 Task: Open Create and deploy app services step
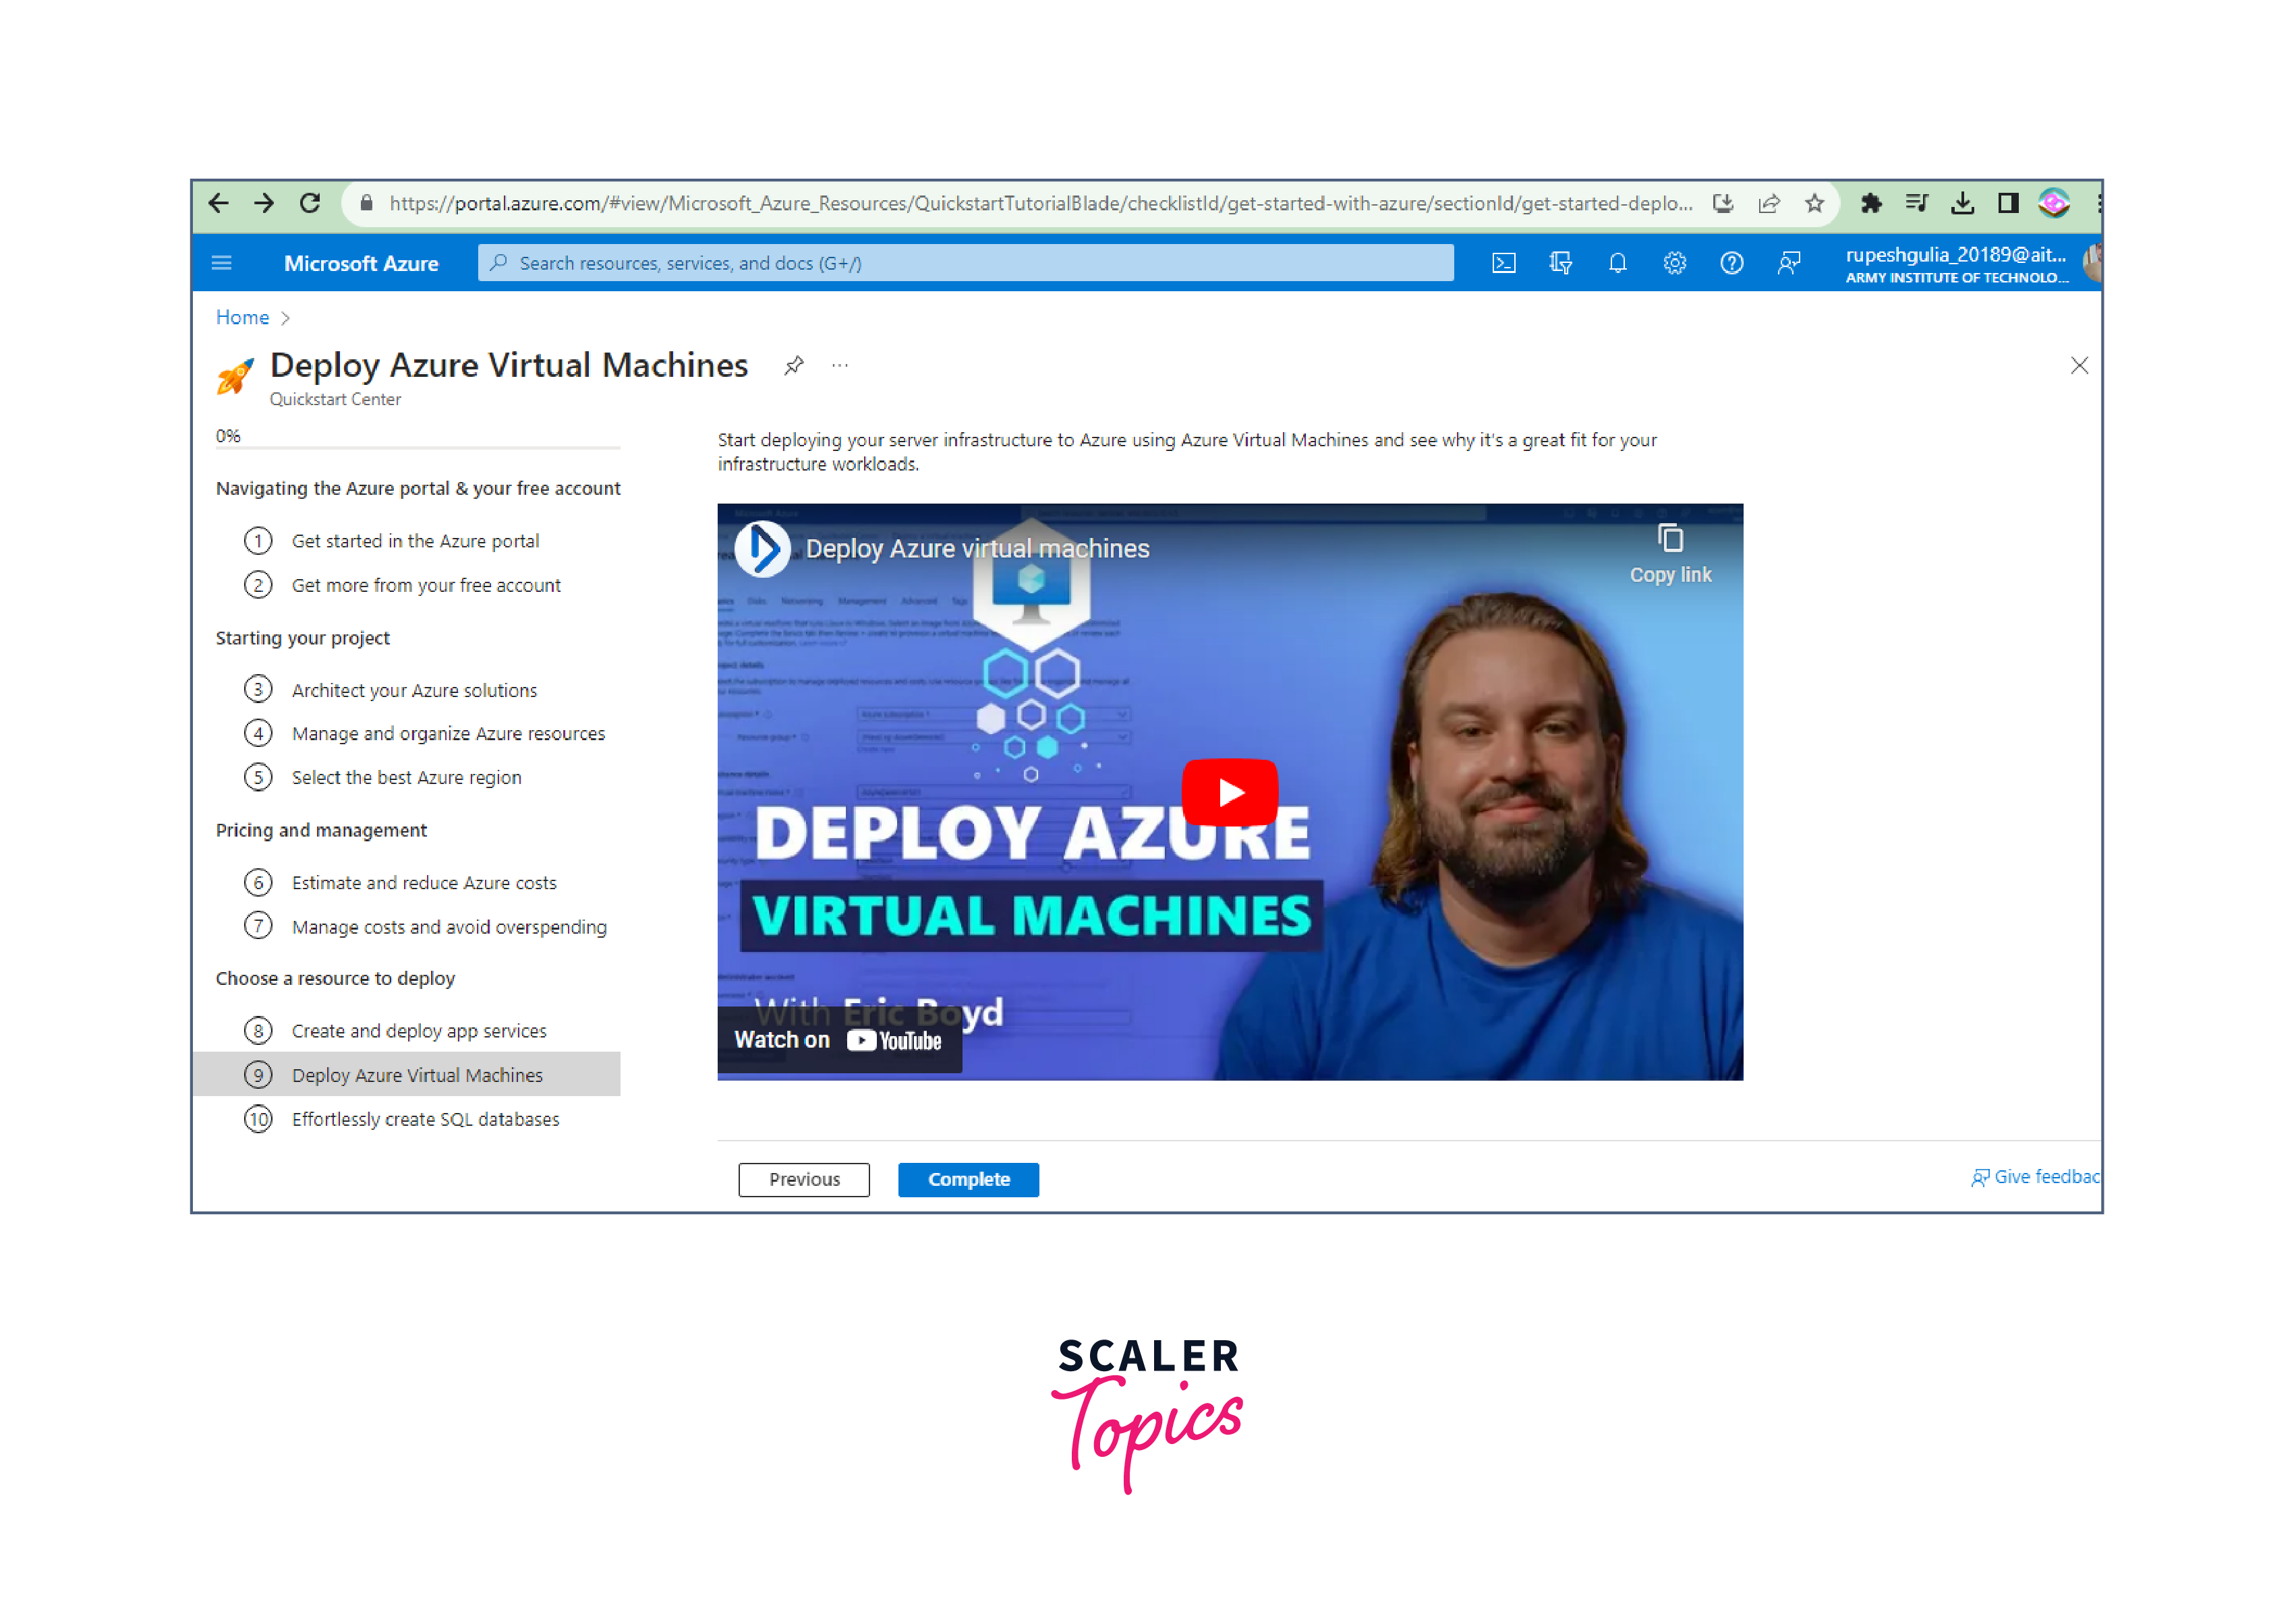click(418, 1030)
